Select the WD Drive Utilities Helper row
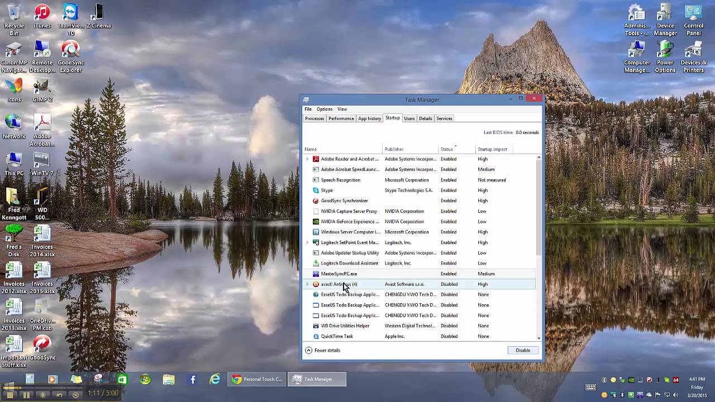The image size is (715, 402). pos(420,326)
